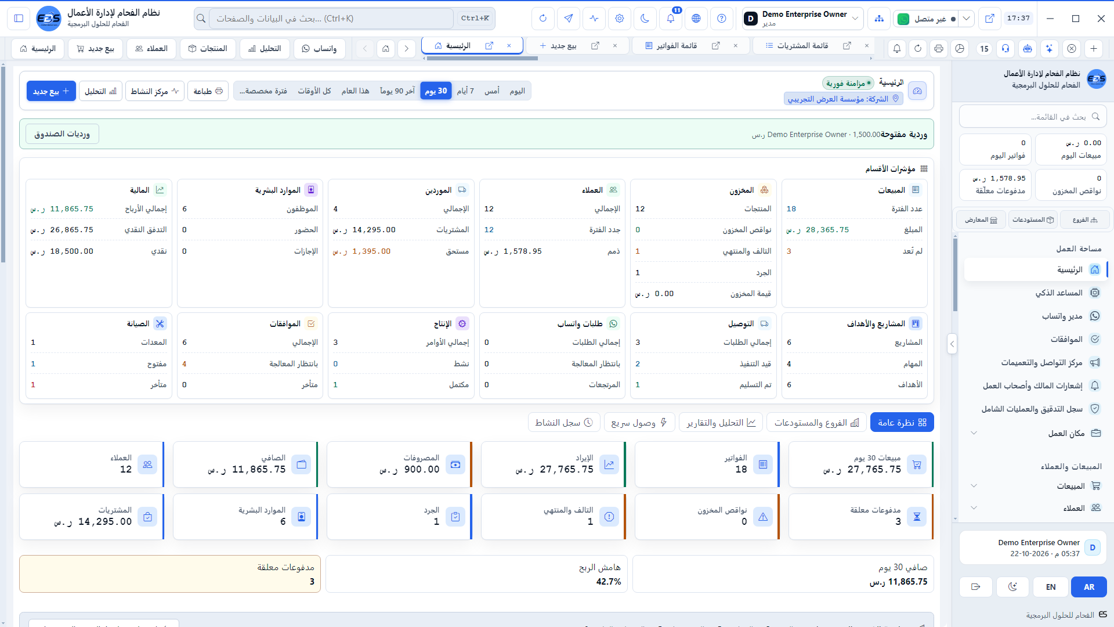The height and width of the screenshot is (627, 1114).
Task: Click the tab bar horizontal scrollbar
Action: tap(483, 58)
